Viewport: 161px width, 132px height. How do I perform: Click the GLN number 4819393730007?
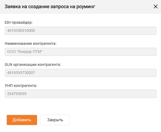[x=21, y=73]
